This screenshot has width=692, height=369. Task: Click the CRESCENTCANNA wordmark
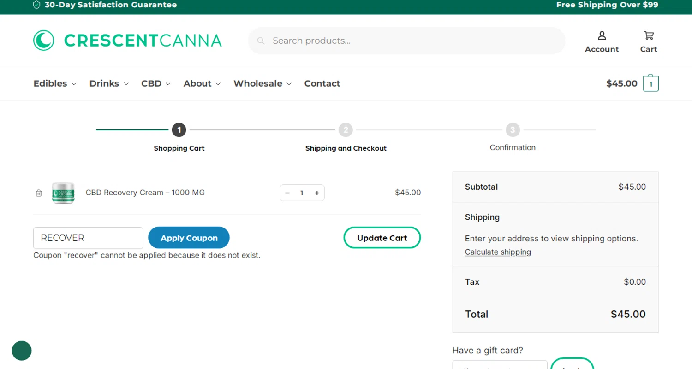click(143, 41)
